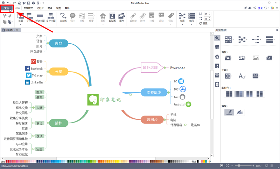Insert a callout (标注)

(72, 17)
